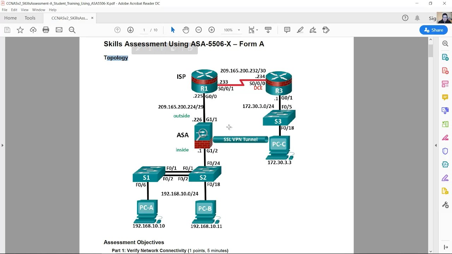The height and width of the screenshot is (254, 452).
Task: Open Combine Files tool in right pane
Action: [x=445, y=111]
